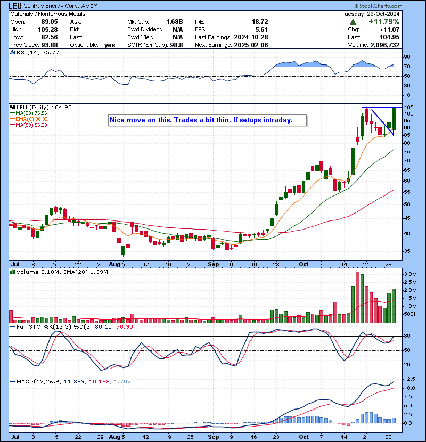Click the MACD(12,26,9) panel label
Viewport: 426px width, 442px height.
[x=39, y=382]
